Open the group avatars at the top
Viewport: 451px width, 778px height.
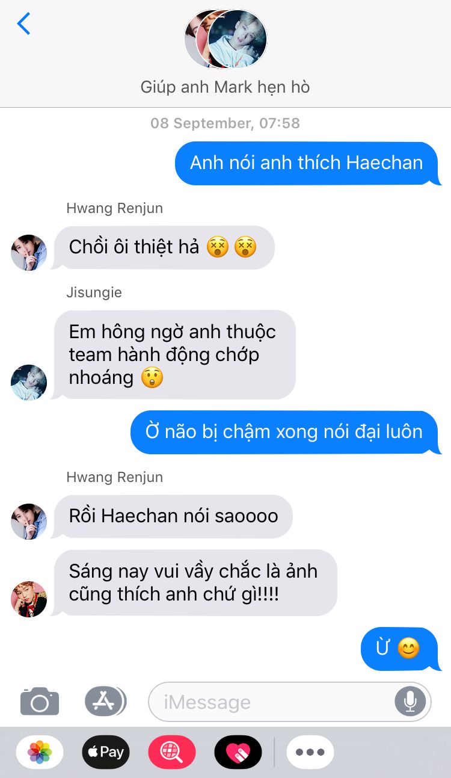[x=226, y=39]
